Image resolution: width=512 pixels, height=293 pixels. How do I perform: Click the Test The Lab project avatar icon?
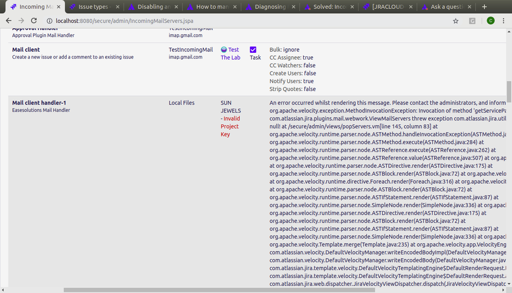tap(224, 50)
